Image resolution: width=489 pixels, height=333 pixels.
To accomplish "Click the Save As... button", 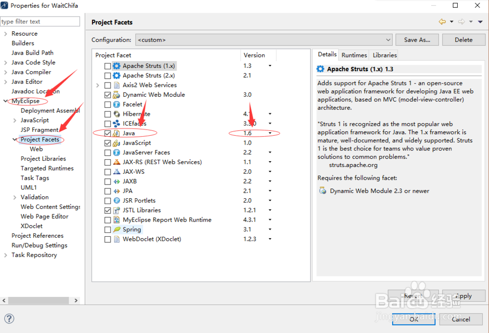I will [x=417, y=40].
